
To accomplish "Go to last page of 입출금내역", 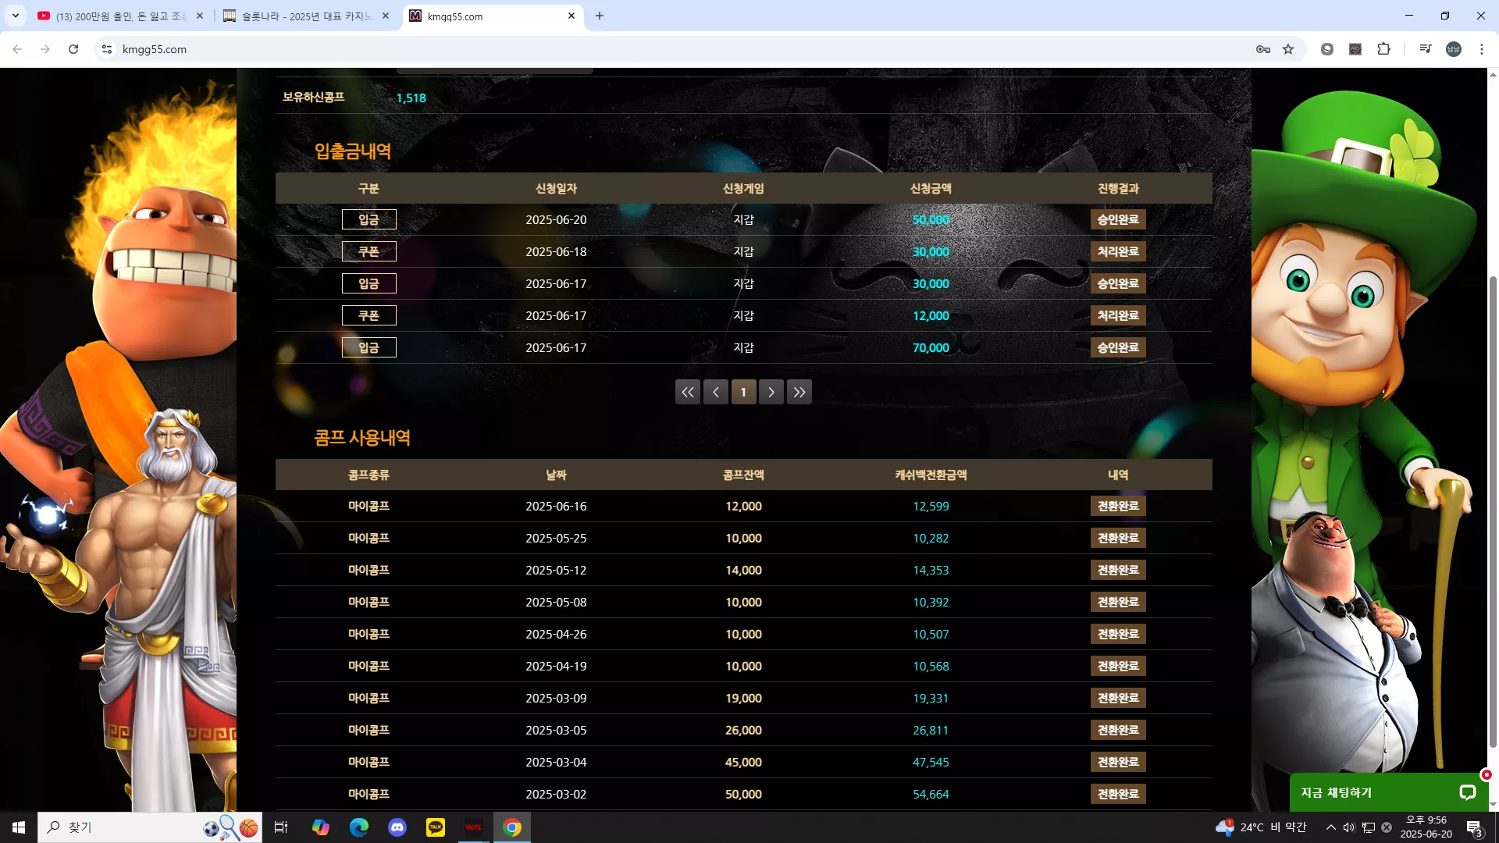I will [799, 392].
